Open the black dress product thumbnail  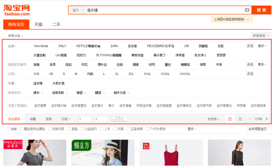[239, 153]
